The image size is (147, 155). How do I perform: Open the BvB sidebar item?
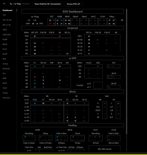click(4, 59)
